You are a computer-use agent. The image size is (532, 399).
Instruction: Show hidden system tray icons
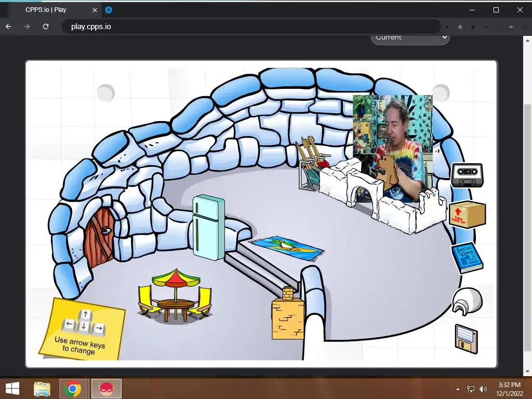coord(458,389)
